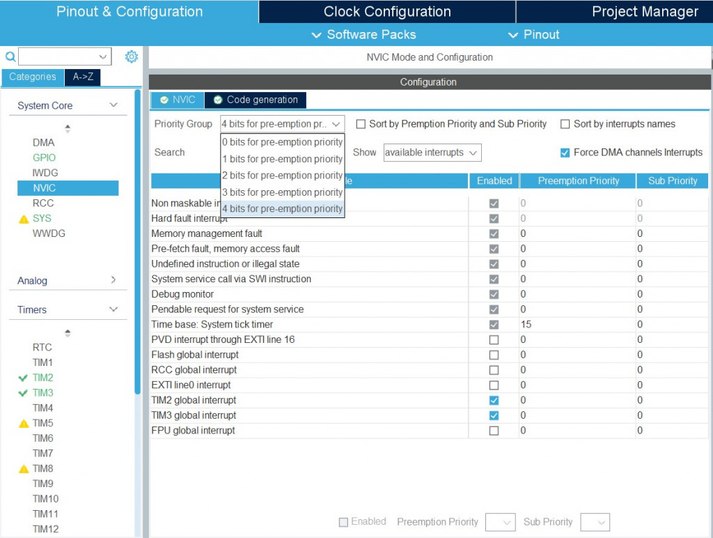Open the Priority Group dropdown
713x538 pixels.
283,124
